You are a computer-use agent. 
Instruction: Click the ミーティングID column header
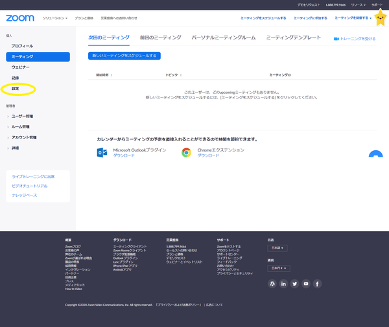tap(280, 75)
